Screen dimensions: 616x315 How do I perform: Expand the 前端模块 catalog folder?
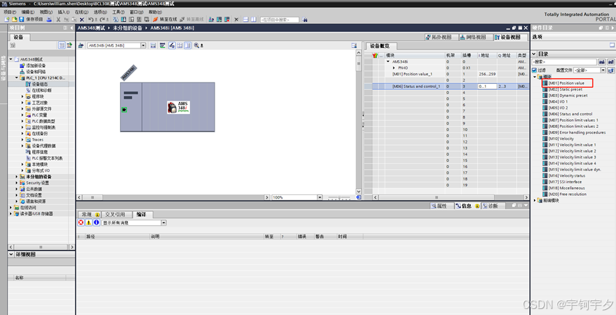pyautogui.click(x=535, y=200)
